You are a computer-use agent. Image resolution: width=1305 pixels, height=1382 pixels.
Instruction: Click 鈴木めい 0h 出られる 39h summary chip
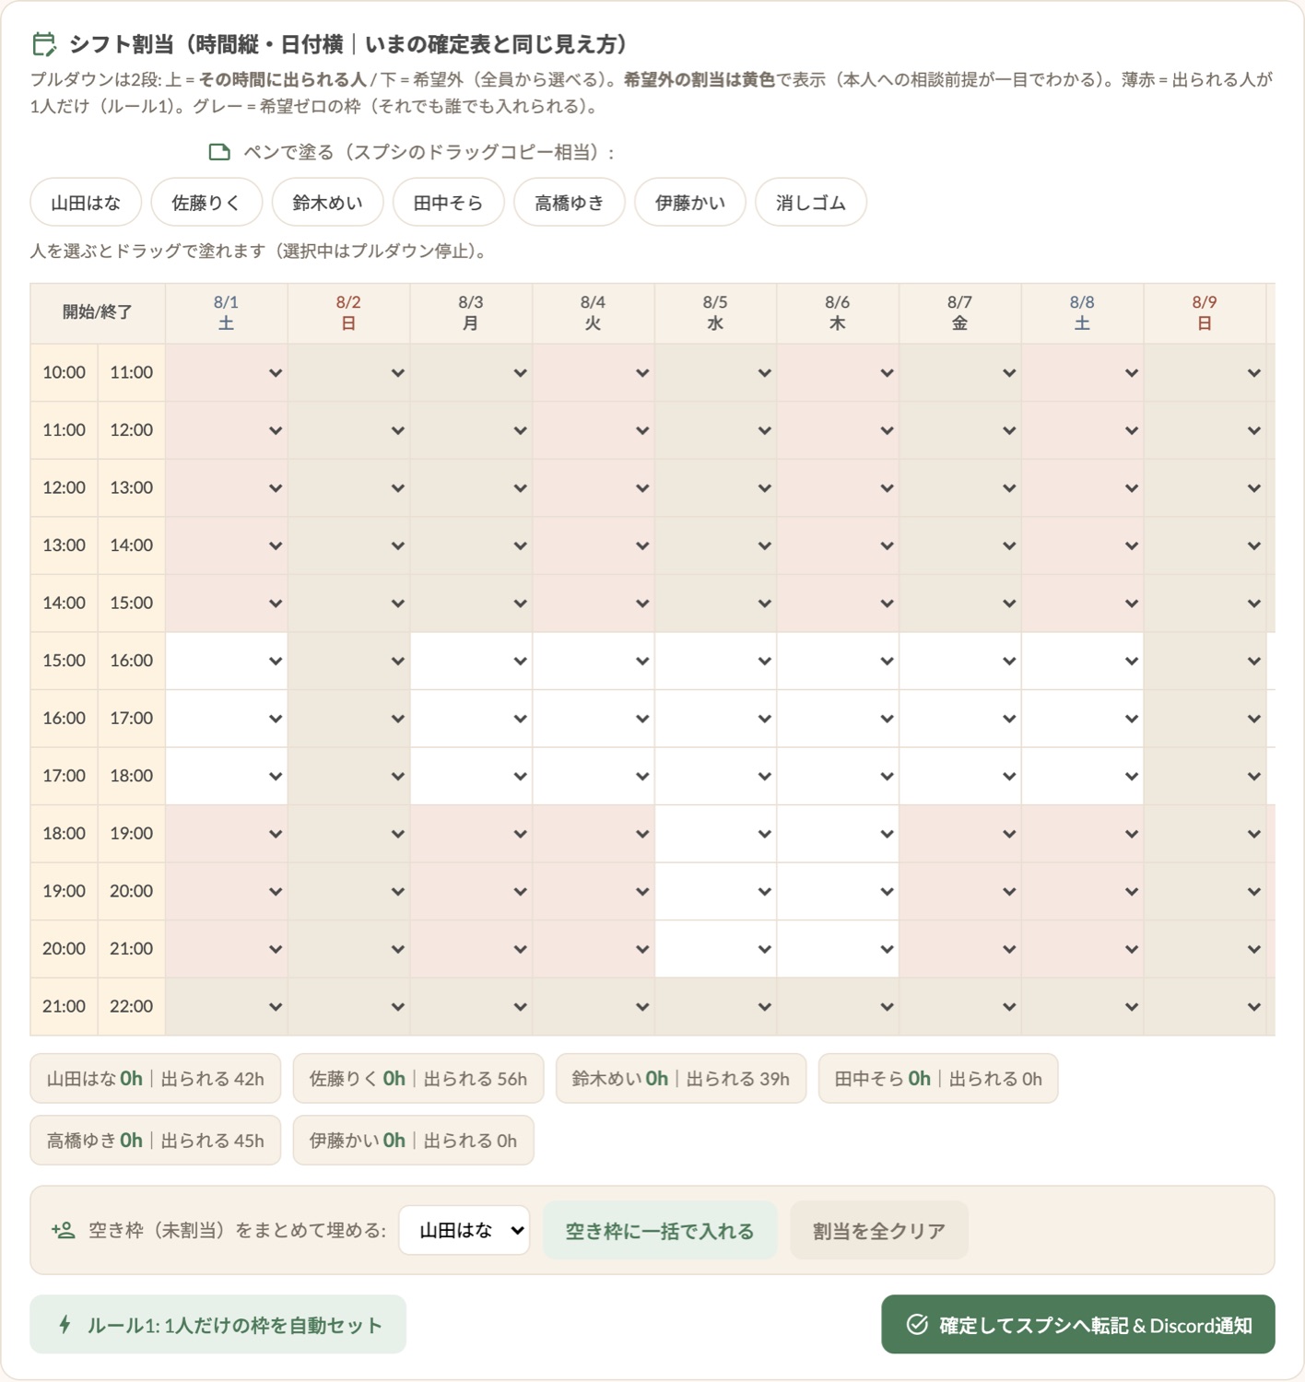pos(681,1079)
